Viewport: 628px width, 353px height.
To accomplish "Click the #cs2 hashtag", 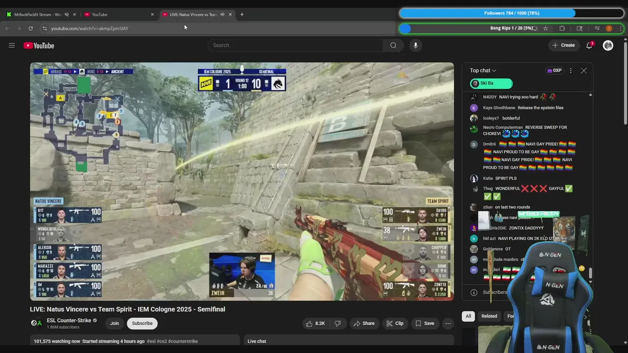I will (x=162, y=341).
